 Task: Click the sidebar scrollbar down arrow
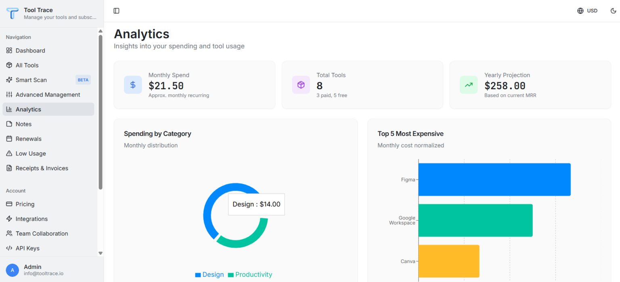coord(101,253)
